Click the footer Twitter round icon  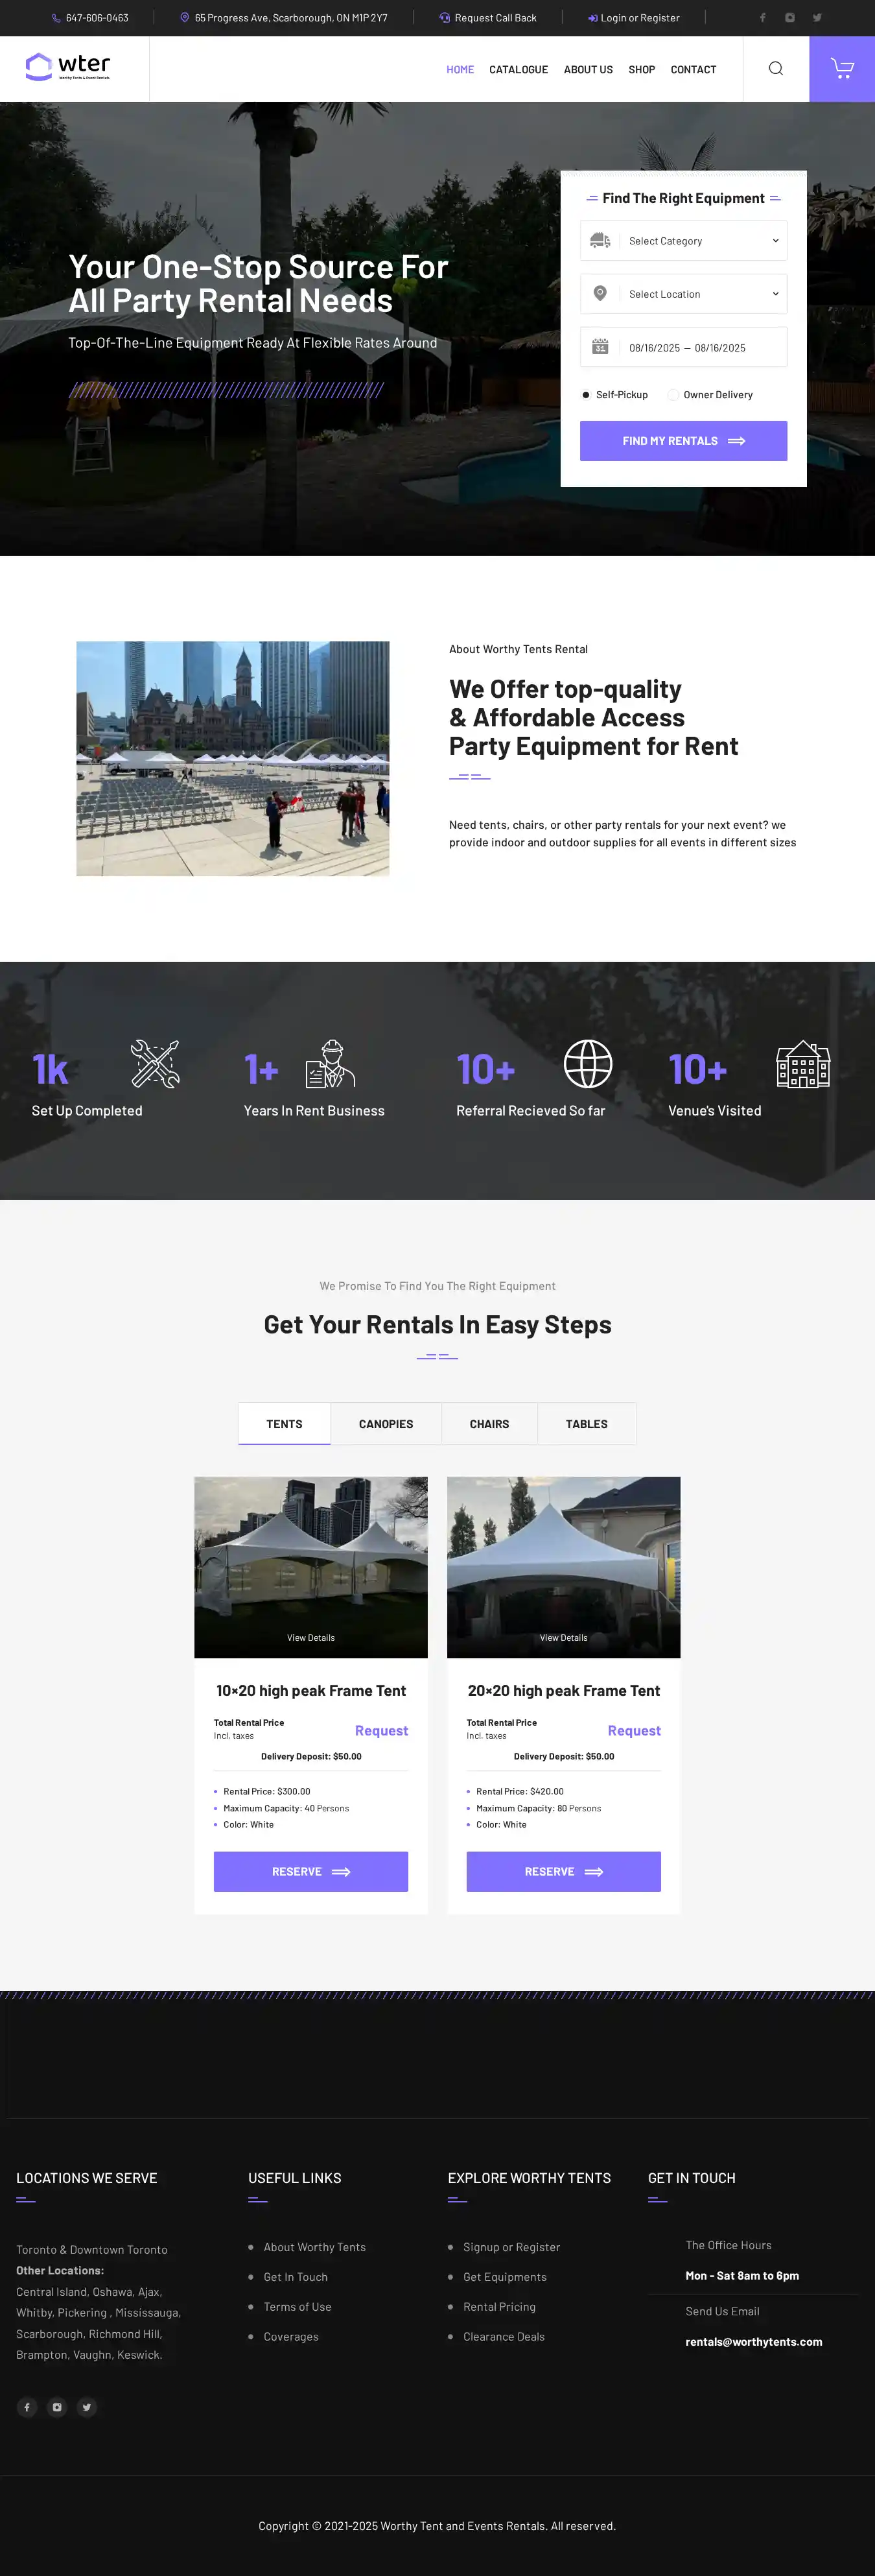click(87, 2407)
